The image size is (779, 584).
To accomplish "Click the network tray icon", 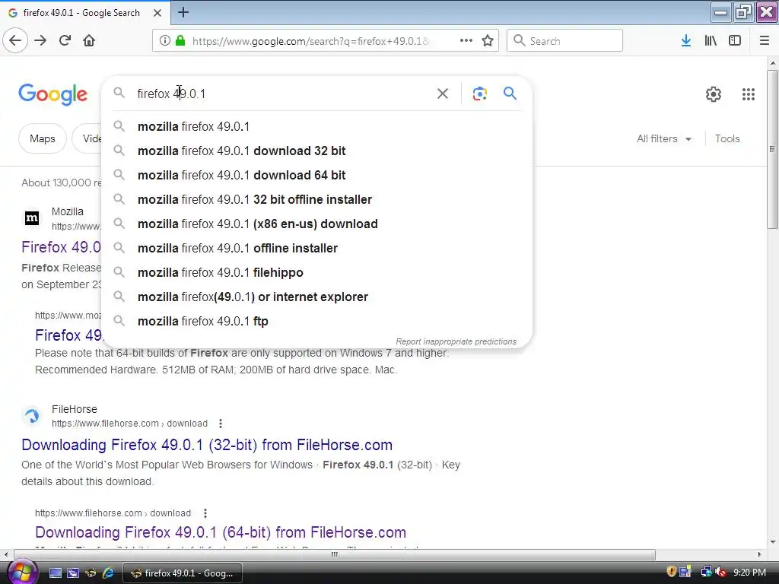I will (x=705, y=572).
